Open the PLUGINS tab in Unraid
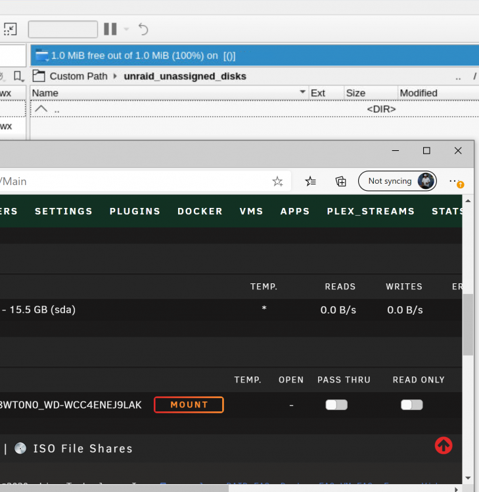The width and height of the screenshot is (479, 492). pos(135,211)
